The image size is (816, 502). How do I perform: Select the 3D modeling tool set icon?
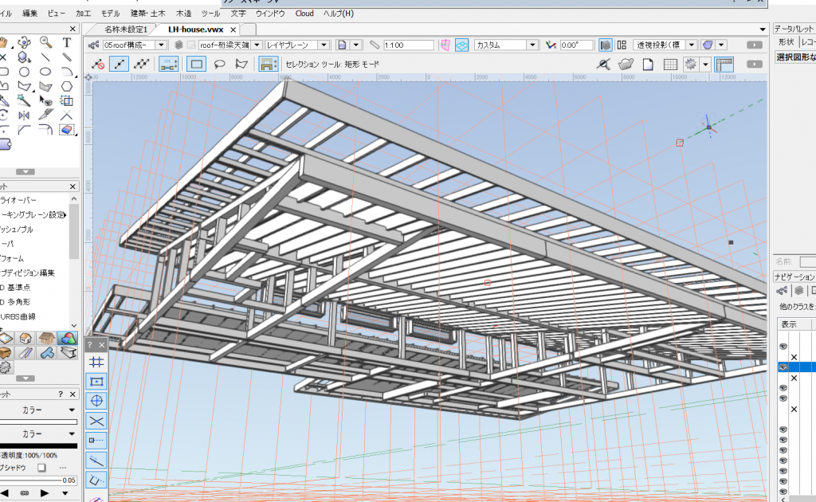[x=67, y=339]
